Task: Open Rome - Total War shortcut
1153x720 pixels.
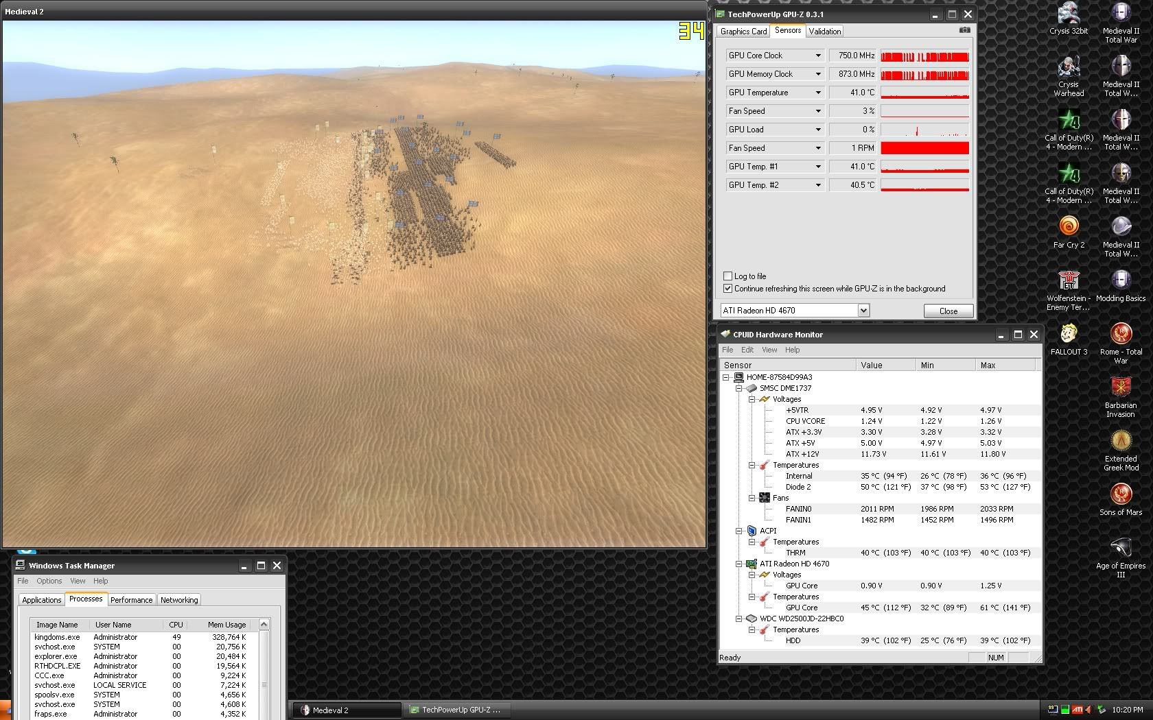Action: point(1121,334)
